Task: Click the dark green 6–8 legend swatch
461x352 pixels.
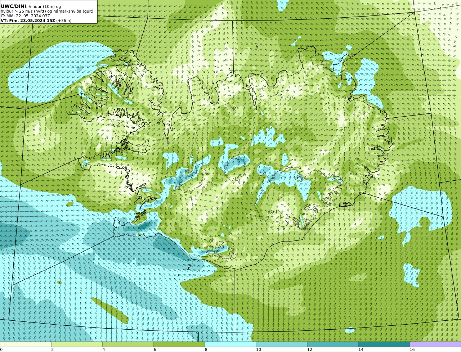Action: [179, 344]
